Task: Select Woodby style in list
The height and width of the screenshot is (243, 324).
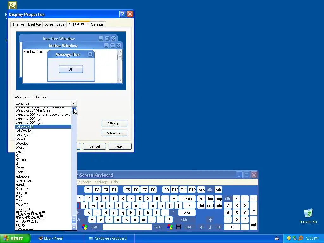Action: coord(43,143)
